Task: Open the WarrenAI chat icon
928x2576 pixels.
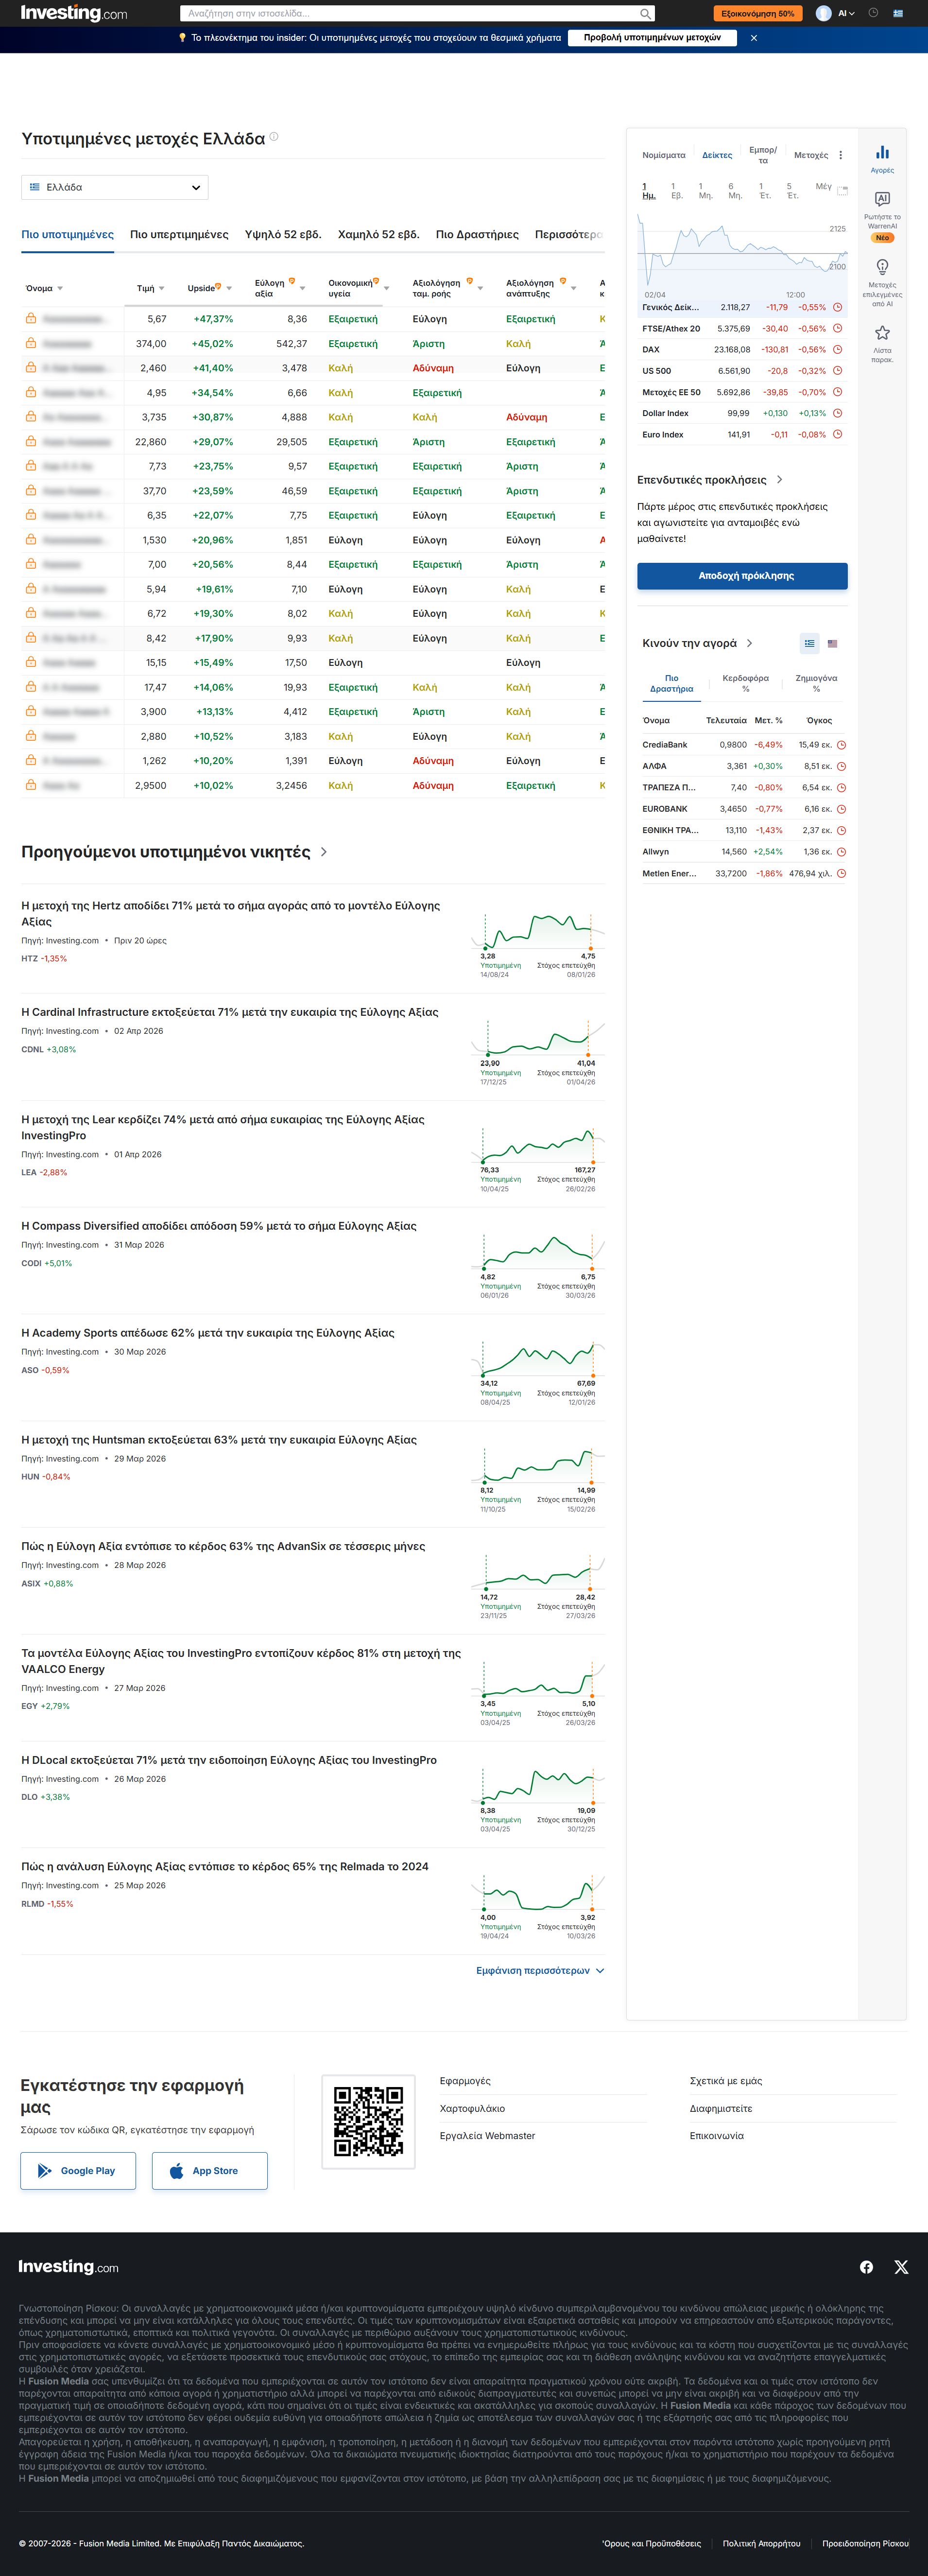Action: (x=882, y=199)
